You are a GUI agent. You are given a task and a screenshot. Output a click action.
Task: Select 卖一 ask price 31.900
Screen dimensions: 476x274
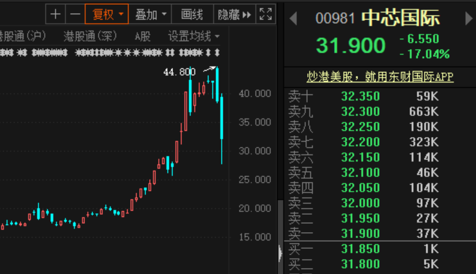tap(360, 233)
